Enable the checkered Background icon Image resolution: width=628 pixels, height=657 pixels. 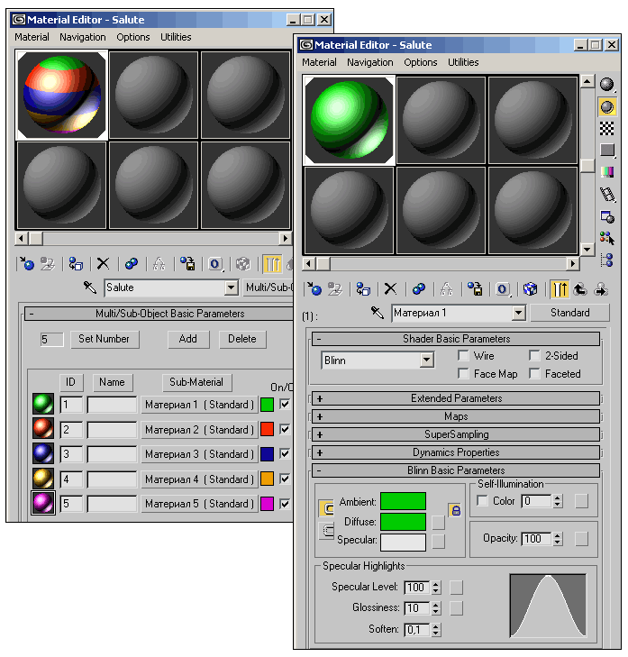click(x=607, y=128)
